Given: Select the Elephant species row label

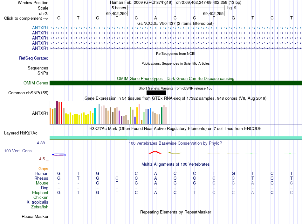Looking at the screenshot, I should point(40,192).
